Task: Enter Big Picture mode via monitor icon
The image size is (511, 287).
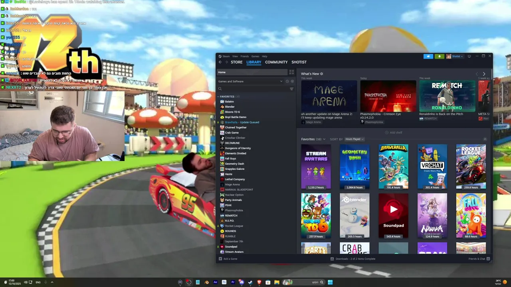Action: point(469,56)
